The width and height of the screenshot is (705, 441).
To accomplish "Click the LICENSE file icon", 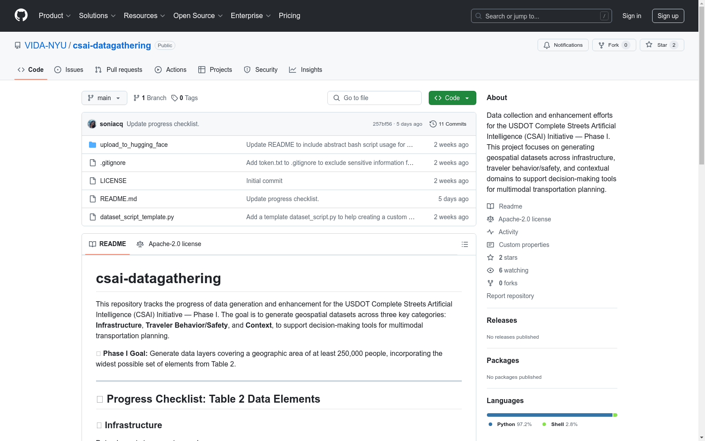I will tap(93, 181).
